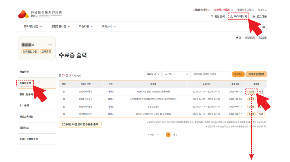Expand the 공동활용사업 menu
This screenshot has height=162, width=290.
(60, 26)
